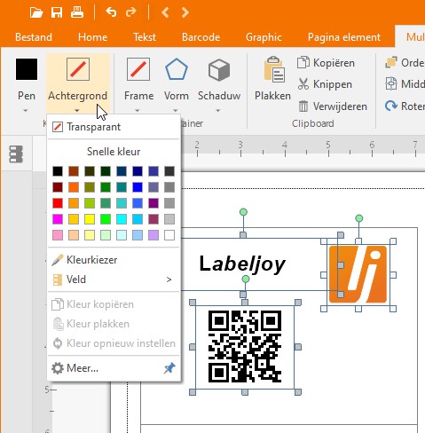Image resolution: width=425 pixels, height=433 pixels.
Task: Switch to the Pagina element tab
Action: (344, 37)
